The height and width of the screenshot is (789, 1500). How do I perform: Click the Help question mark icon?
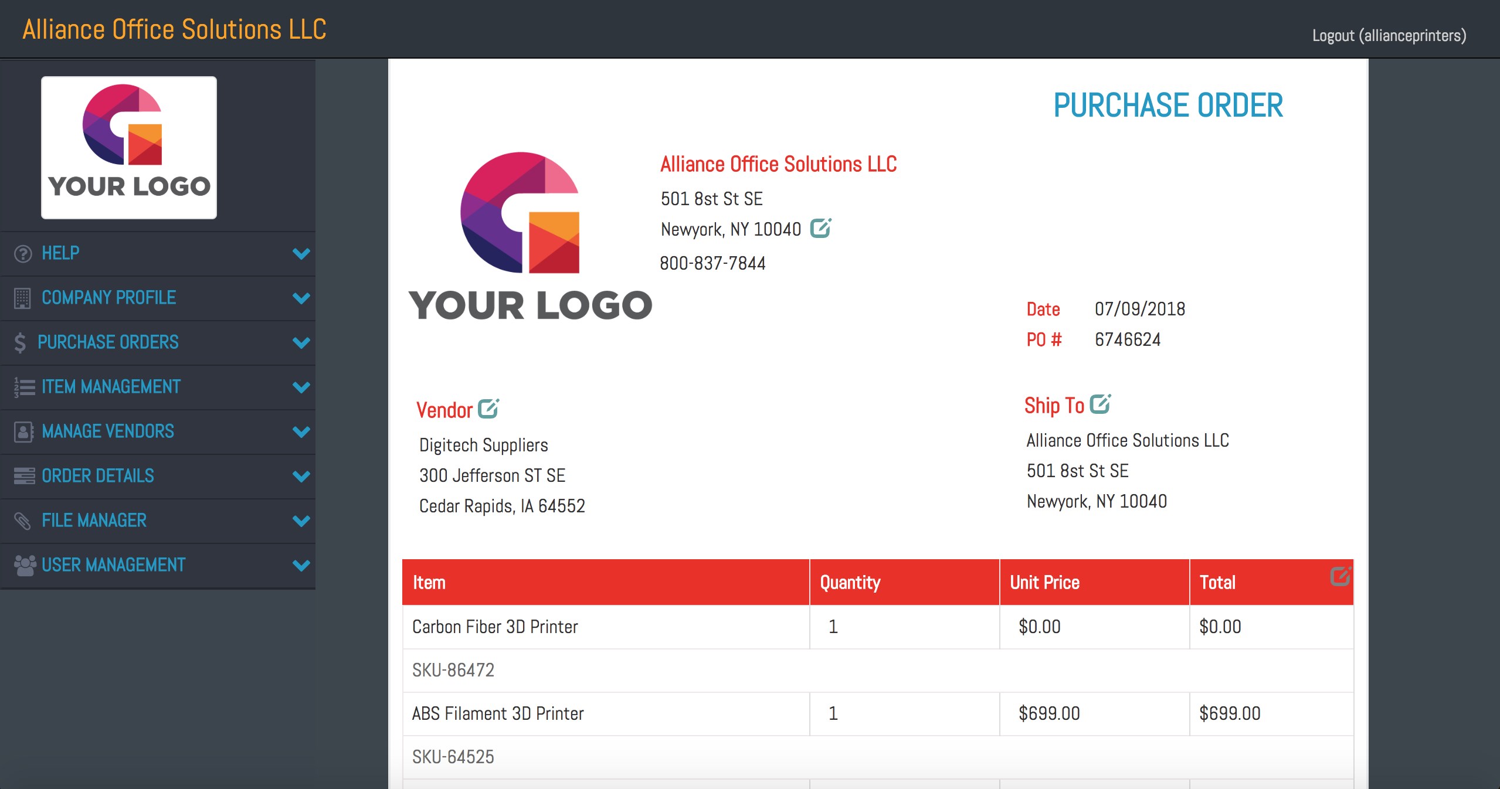click(23, 254)
